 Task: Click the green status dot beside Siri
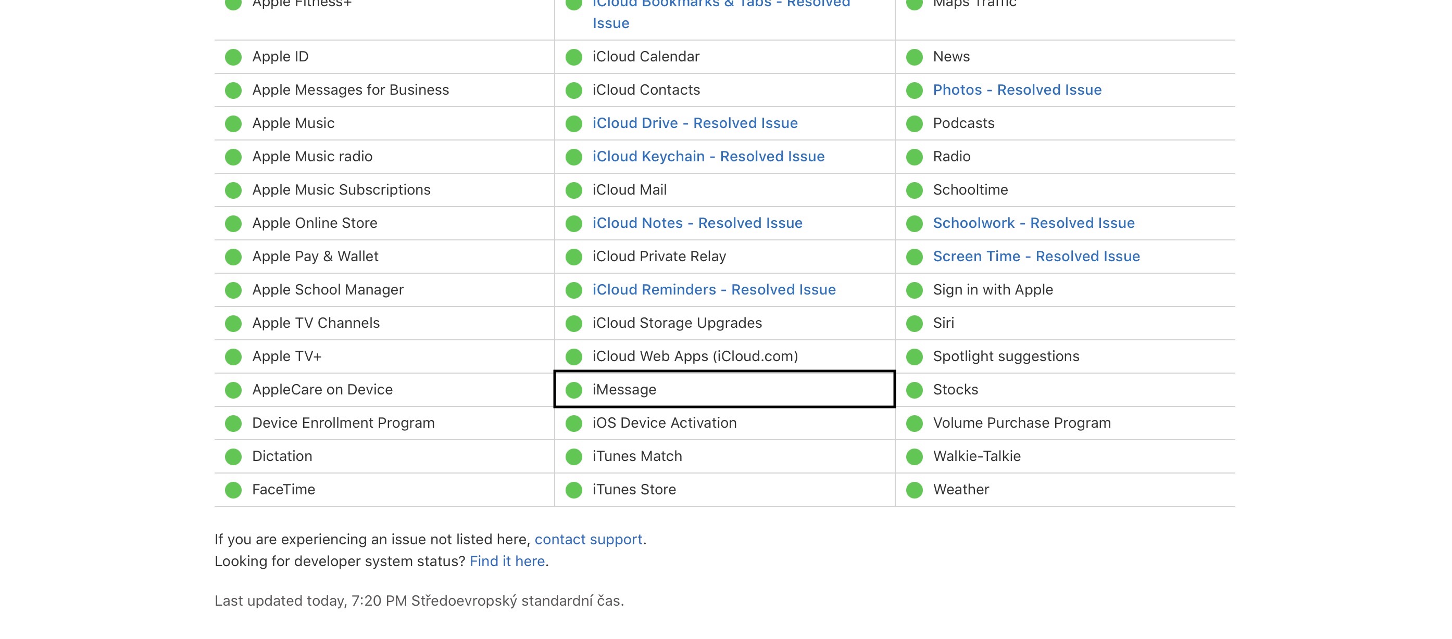pos(914,323)
